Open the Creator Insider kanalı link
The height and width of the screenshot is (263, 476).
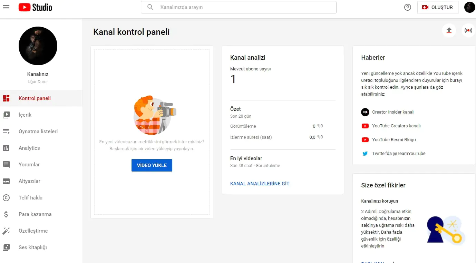point(393,112)
